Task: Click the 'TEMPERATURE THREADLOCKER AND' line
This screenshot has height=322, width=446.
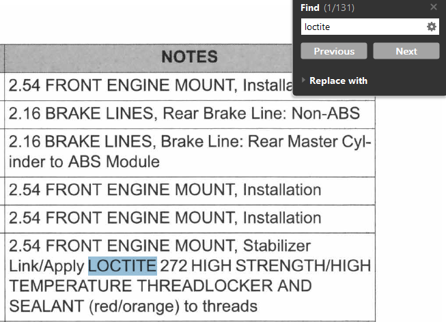Action: [161, 286]
